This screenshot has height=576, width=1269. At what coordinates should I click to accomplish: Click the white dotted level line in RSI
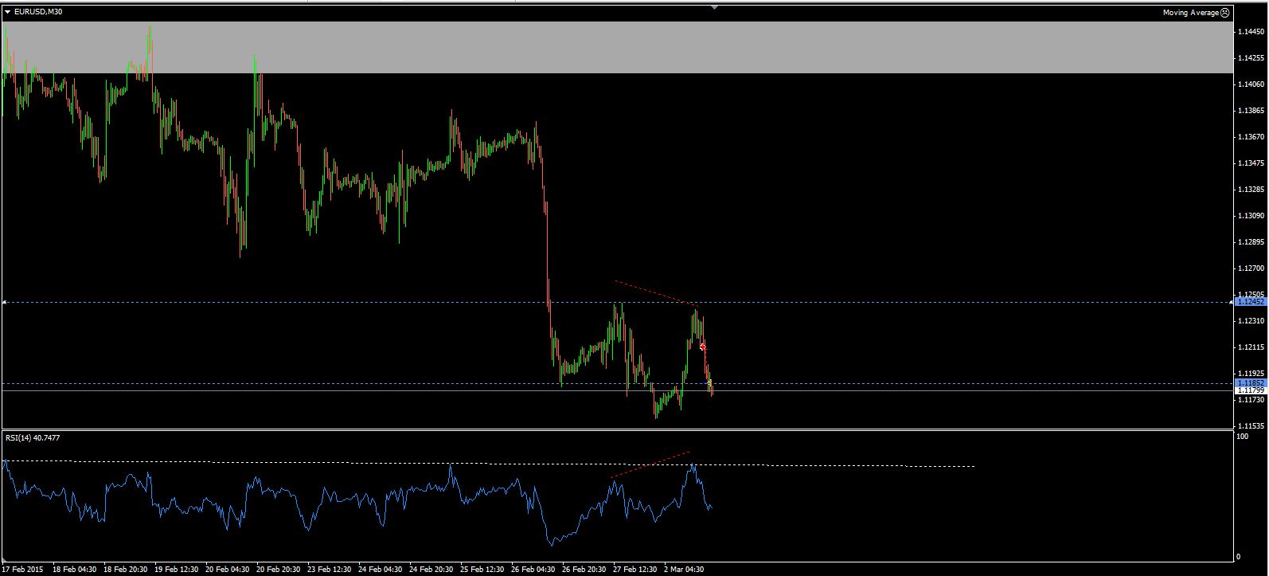pos(490,464)
